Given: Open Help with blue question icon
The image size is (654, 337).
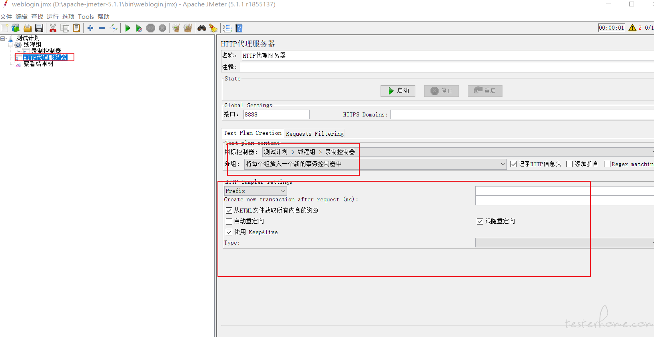Looking at the screenshot, I should click(239, 28).
